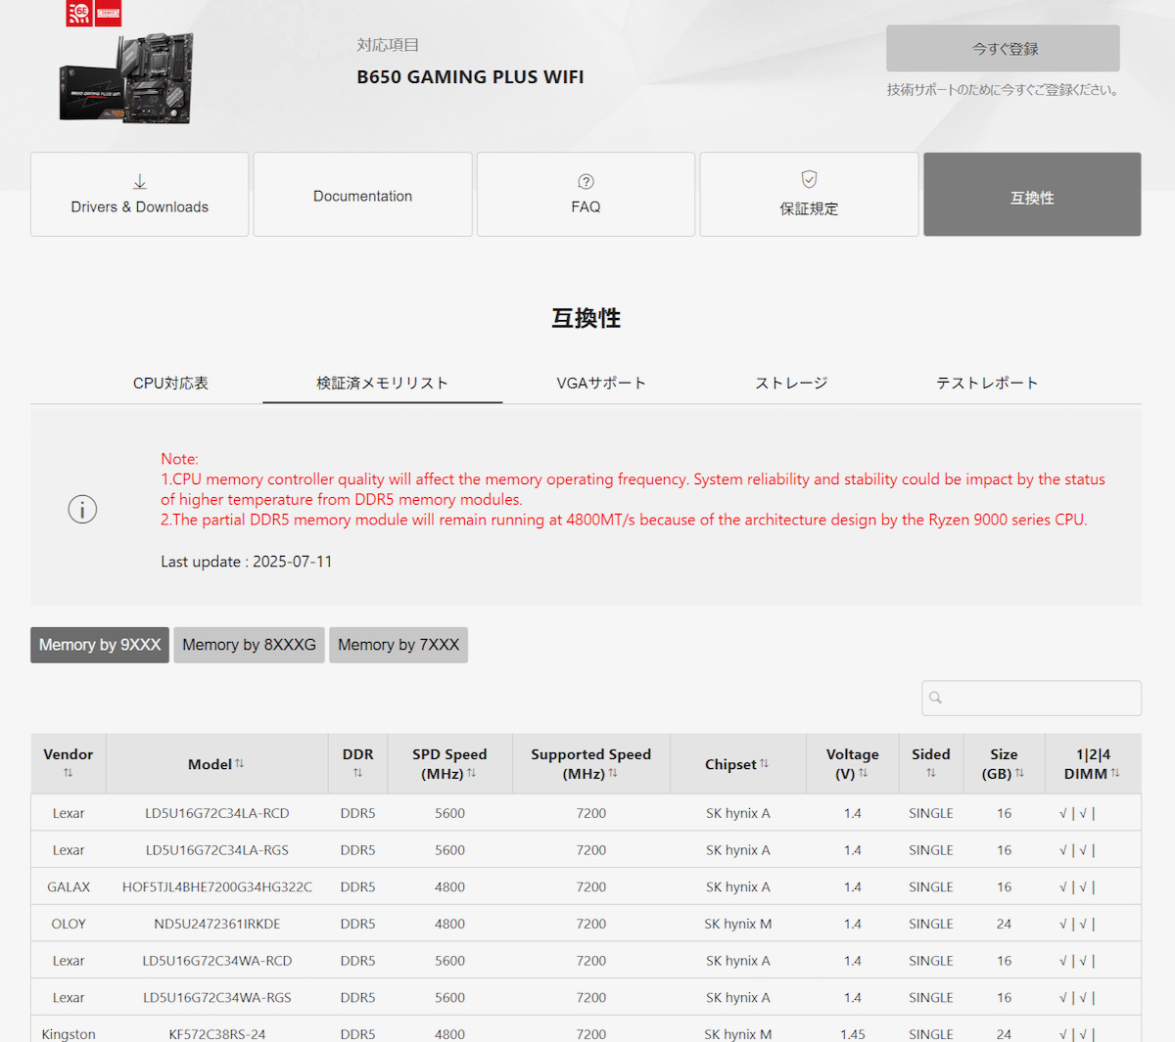Image resolution: width=1175 pixels, height=1042 pixels.
Task: Click model HOF5TJL4BHE7200G34HG322C cell
Action: [217, 887]
